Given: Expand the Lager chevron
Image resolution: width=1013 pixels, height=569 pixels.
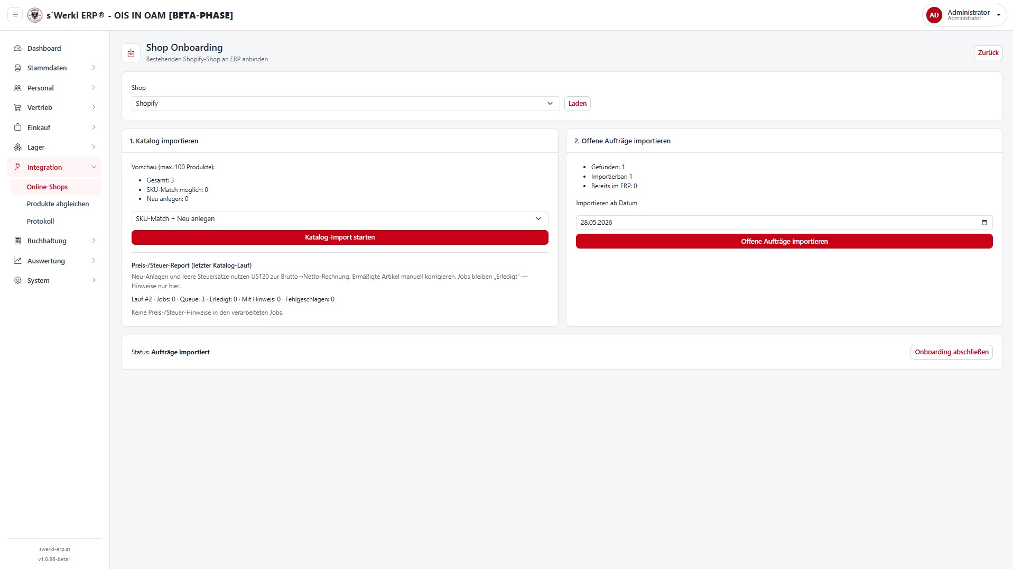Looking at the screenshot, I should (x=94, y=147).
